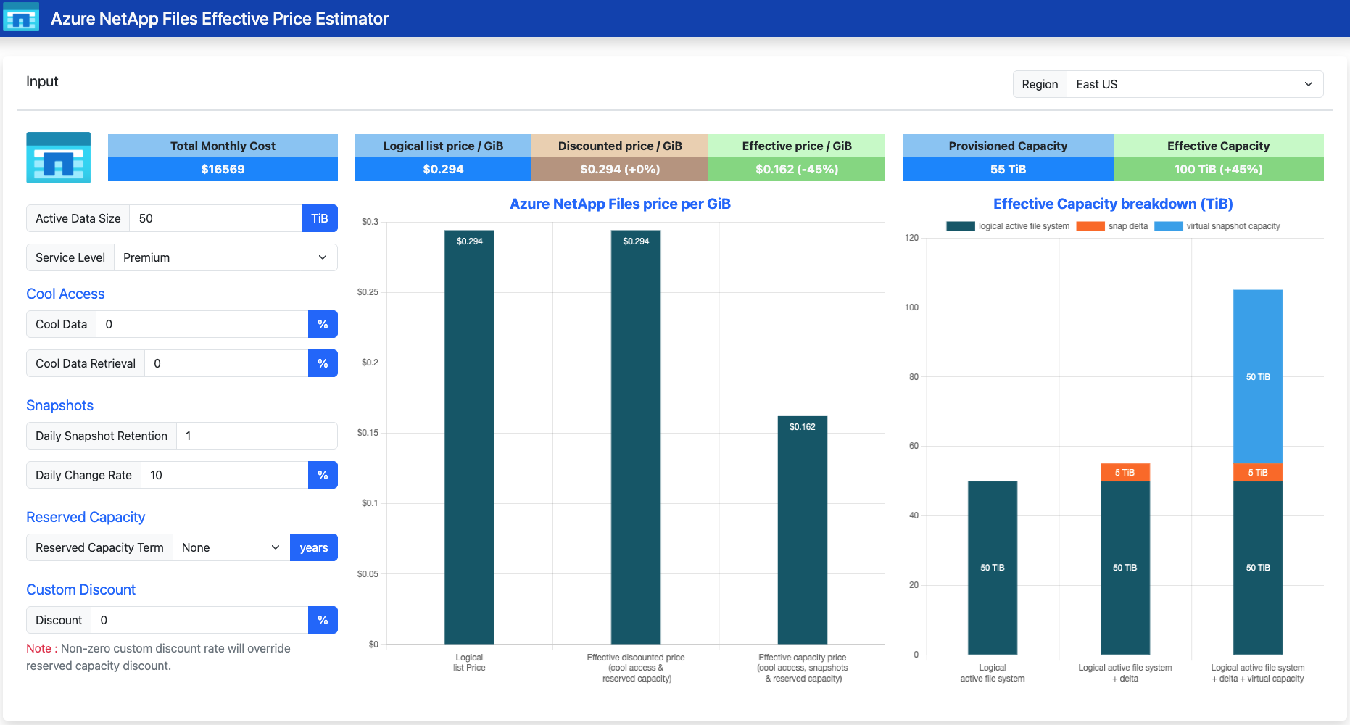Click the TiB unit button for Active Data Size
1350x725 pixels.
pos(320,218)
